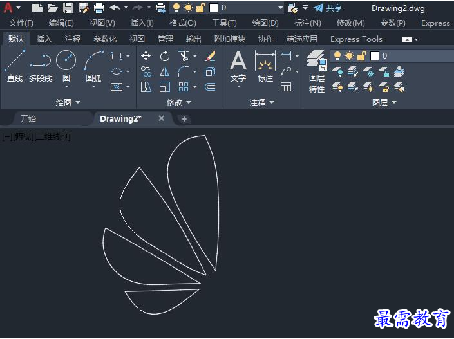
Task: Activate the Stretch tool
Action: (x=146, y=87)
